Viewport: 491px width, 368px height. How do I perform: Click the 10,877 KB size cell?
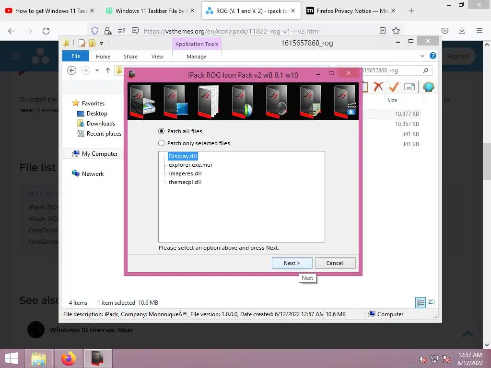pyautogui.click(x=407, y=114)
